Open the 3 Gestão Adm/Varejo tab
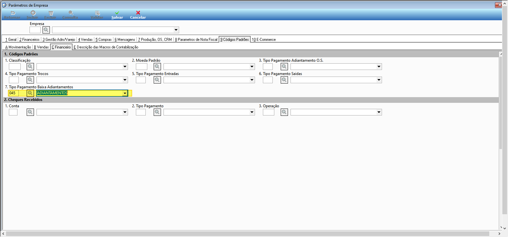This screenshot has width=508, height=237. pos(59,40)
